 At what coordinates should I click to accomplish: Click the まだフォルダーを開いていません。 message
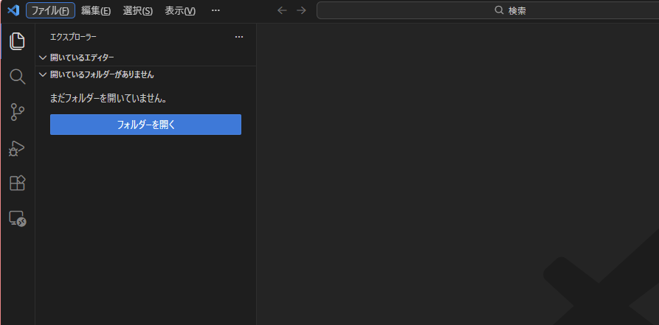[x=109, y=99]
